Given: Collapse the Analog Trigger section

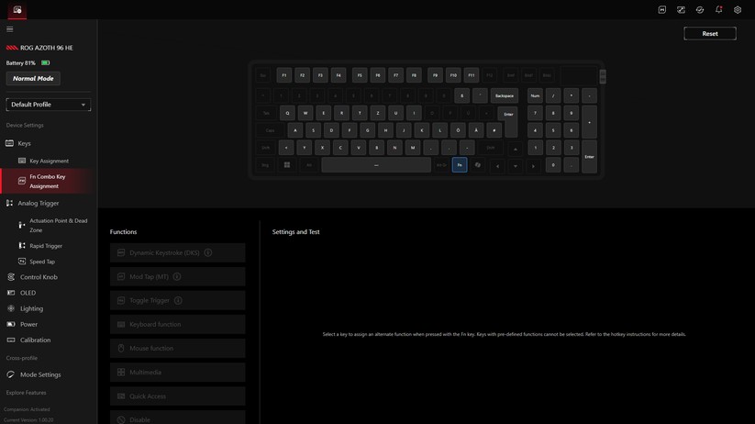Looking at the screenshot, I should pyautogui.click(x=38, y=203).
